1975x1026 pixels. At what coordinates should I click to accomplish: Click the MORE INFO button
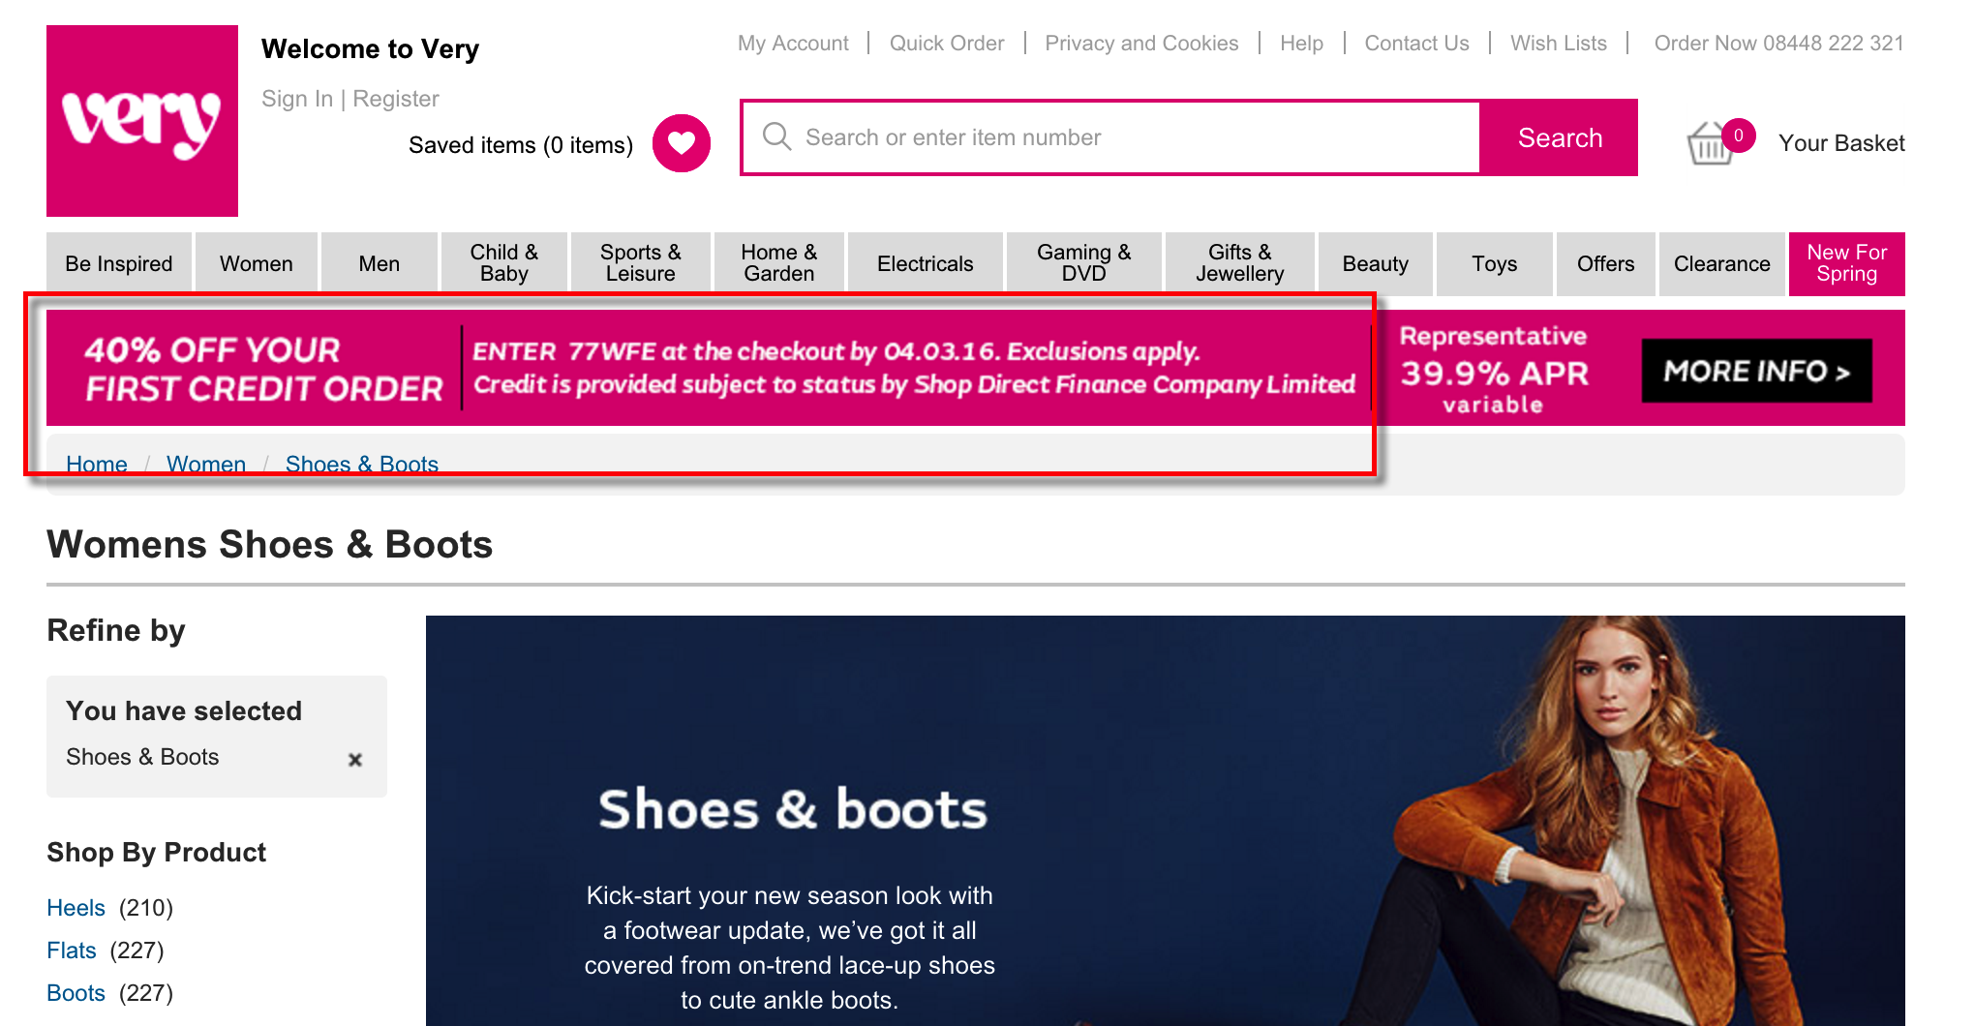(1756, 371)
